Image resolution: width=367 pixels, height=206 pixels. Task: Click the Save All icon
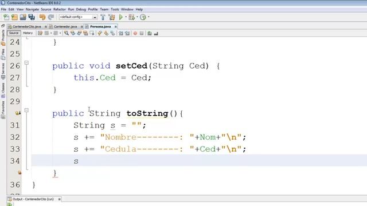tap(32, 17)
